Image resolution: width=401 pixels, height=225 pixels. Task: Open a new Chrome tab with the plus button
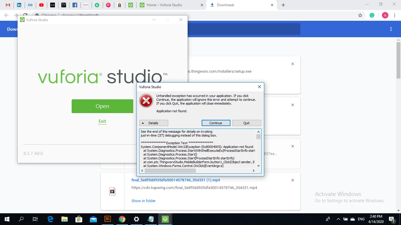coord(283,5)
